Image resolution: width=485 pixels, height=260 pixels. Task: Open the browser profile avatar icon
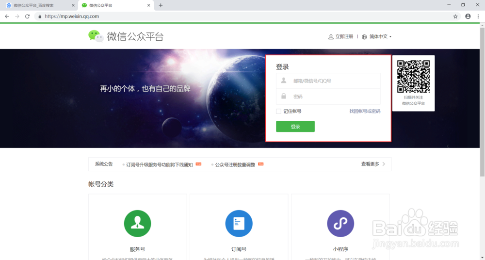pos(468,16)
